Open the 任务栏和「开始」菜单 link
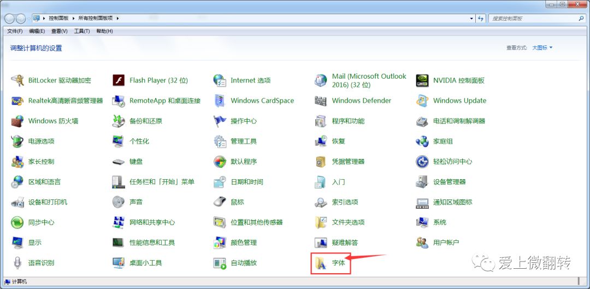The height and width of the screenshot is (289, 590). [x=162, y=182]
